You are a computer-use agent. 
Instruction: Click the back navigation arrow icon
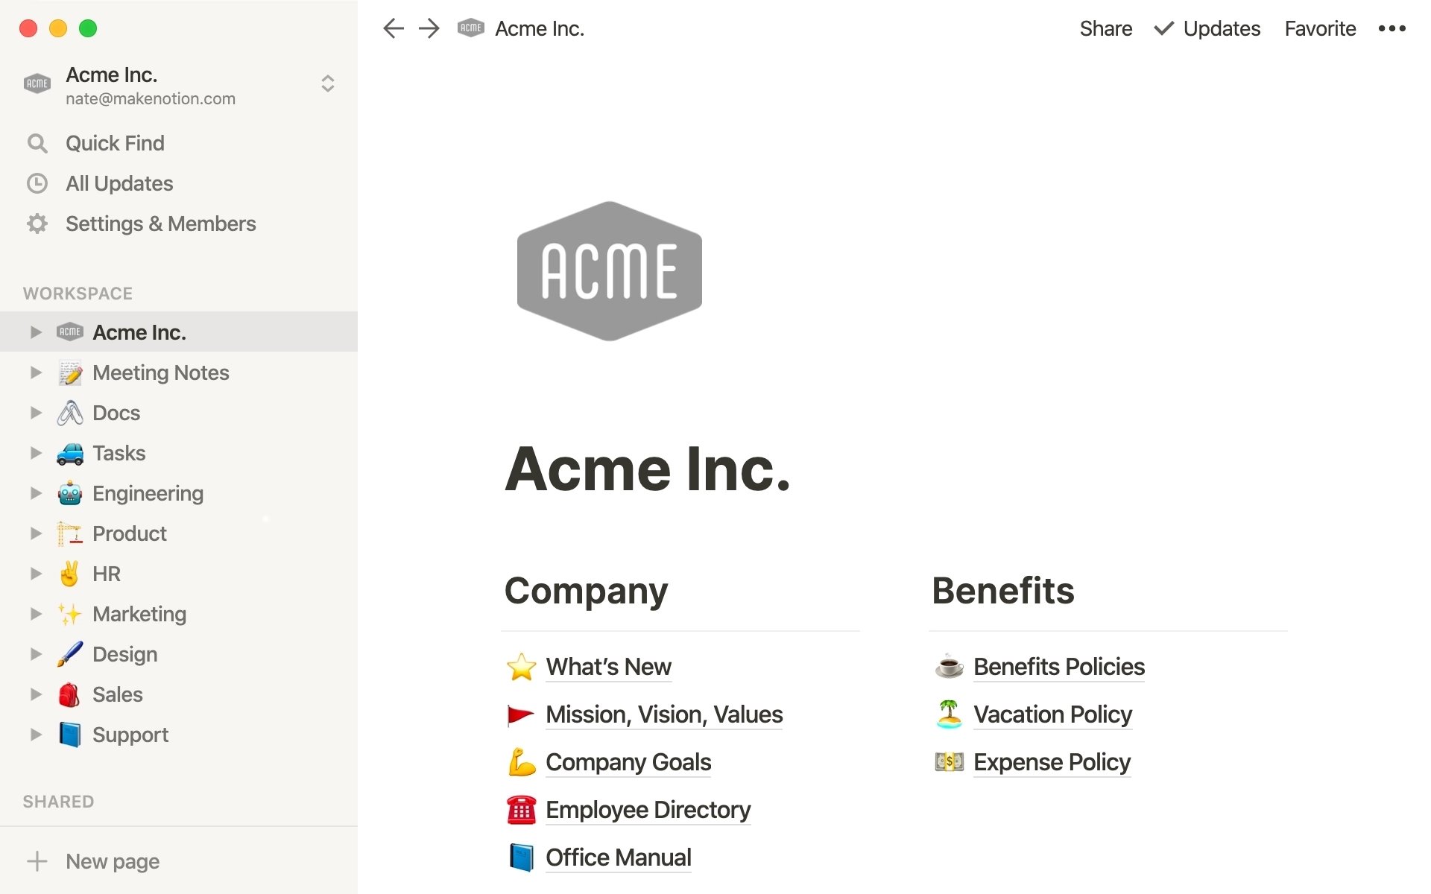(x=391, y=28)
